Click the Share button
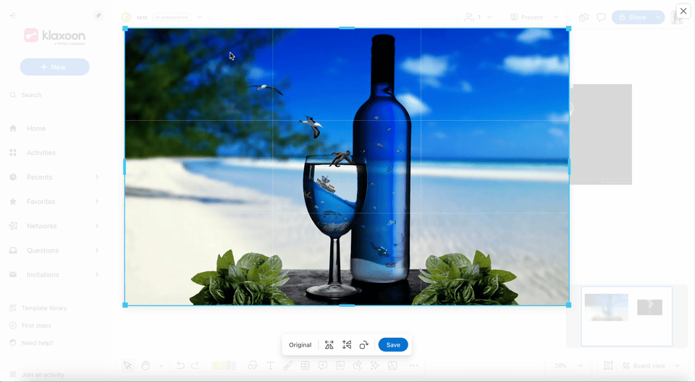Screen dimensions: 695x382 pyautogui.click(x=633, y=17)
